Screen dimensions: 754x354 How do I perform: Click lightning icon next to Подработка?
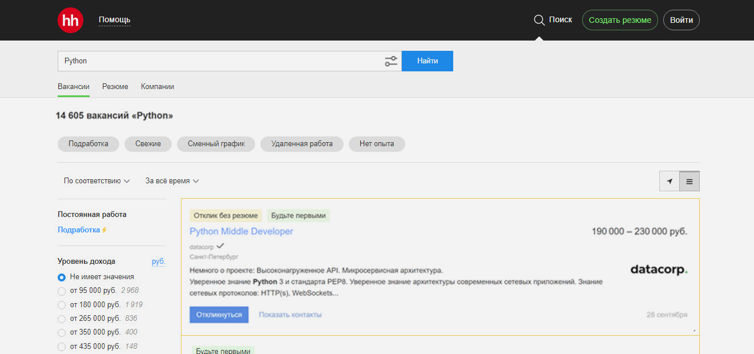point(104,230)
